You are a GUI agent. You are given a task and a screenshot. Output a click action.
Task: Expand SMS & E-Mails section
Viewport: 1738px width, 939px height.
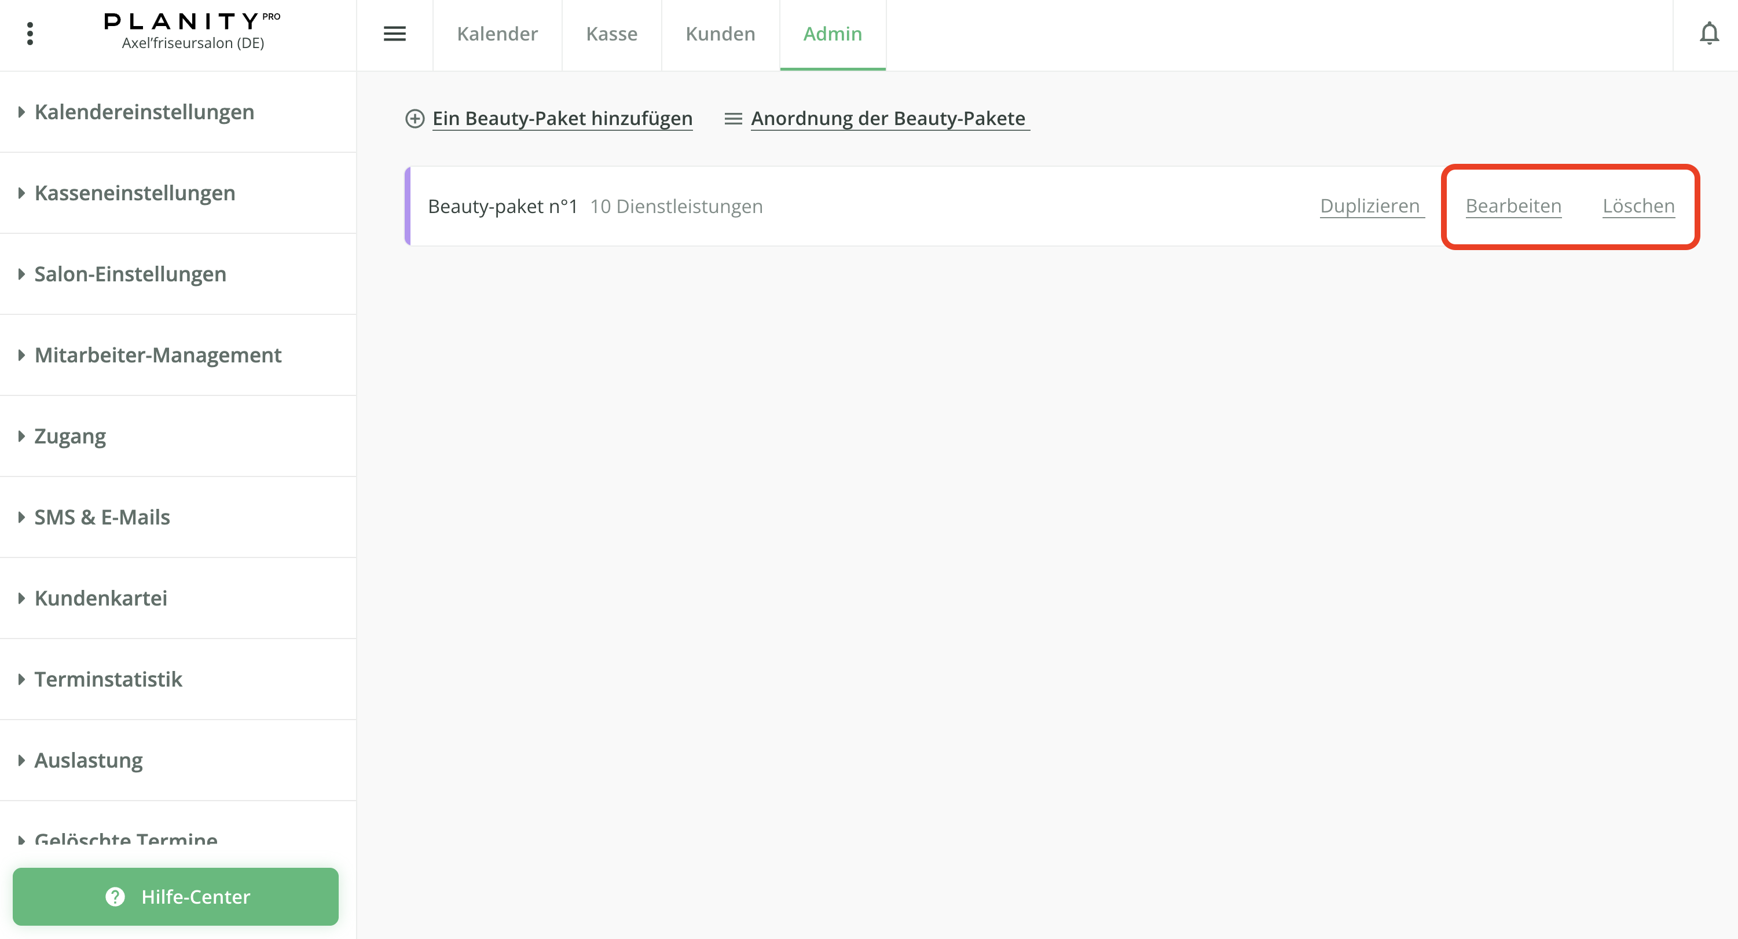[102, 517]
